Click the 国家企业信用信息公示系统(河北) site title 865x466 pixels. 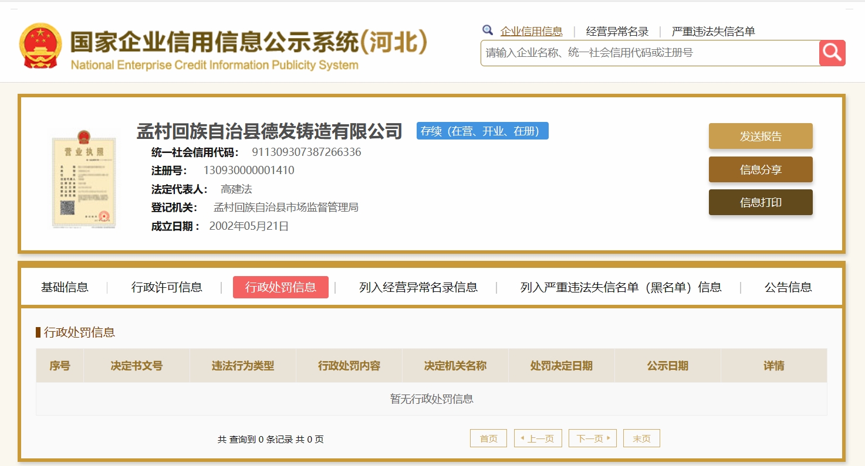pyautogui.click(x=249, y=42)
